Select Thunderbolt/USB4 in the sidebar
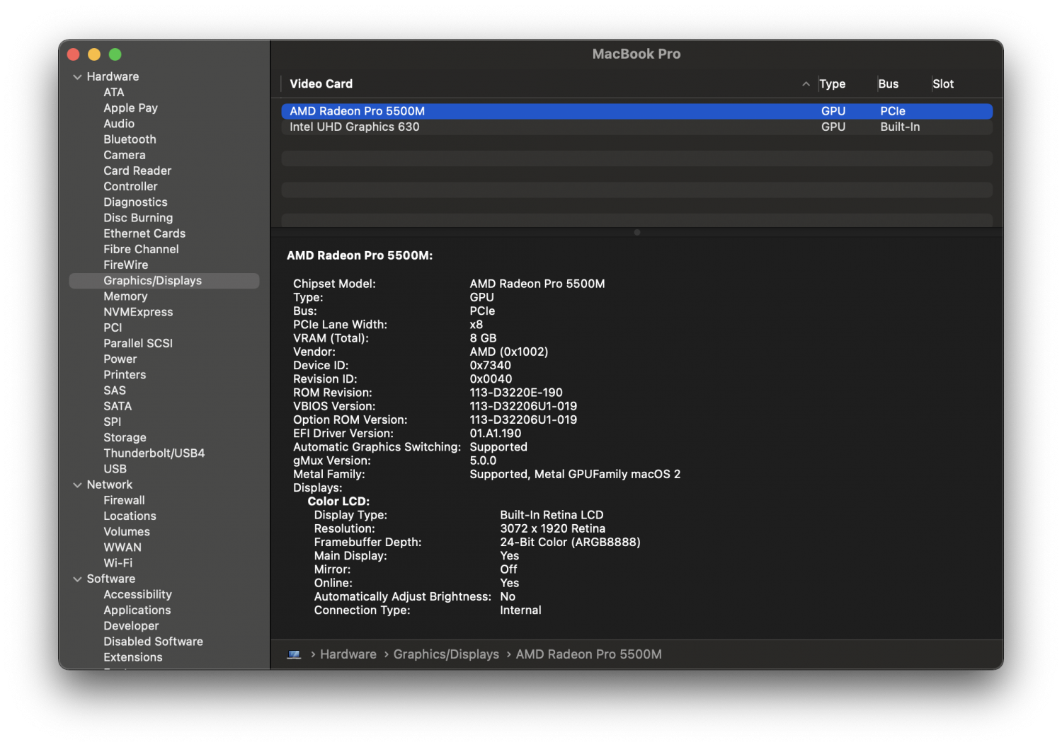 [154, 453]
